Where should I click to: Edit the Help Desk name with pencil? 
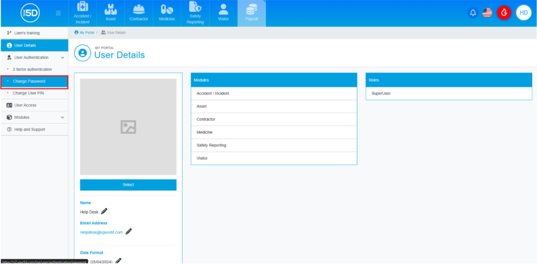pos(104,211)
